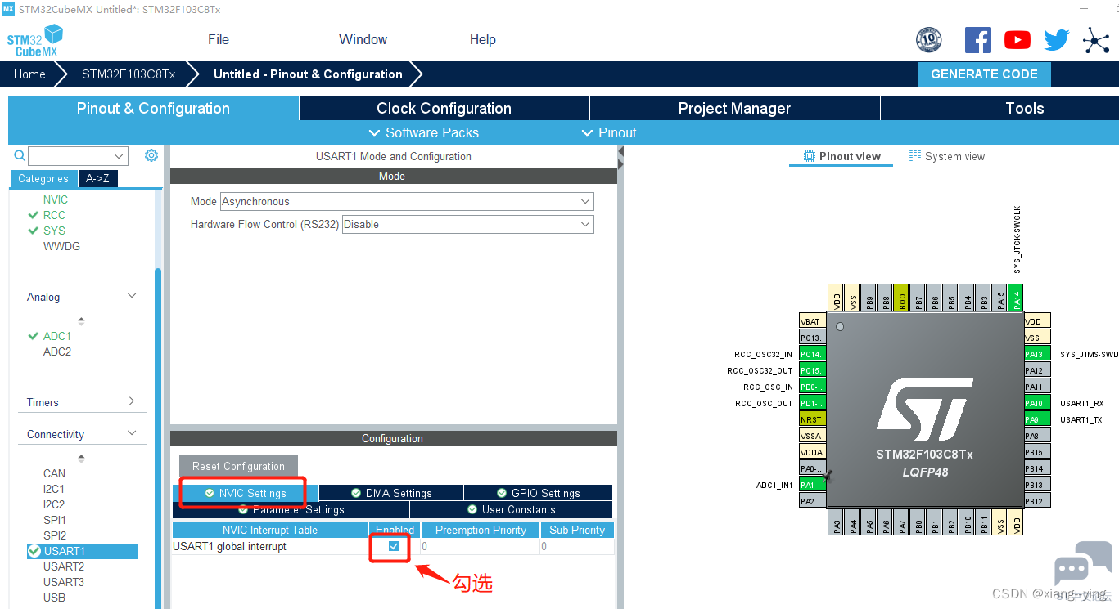Expand the Software Packs menu
The image size is (1119, 609).
click(424, 132)
